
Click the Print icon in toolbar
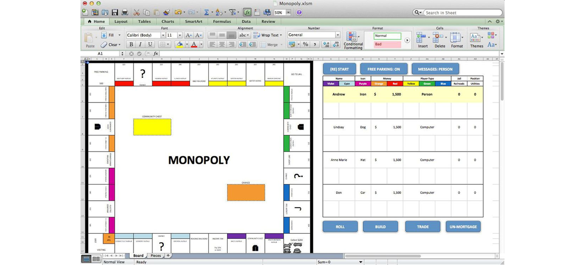(125, 12)
